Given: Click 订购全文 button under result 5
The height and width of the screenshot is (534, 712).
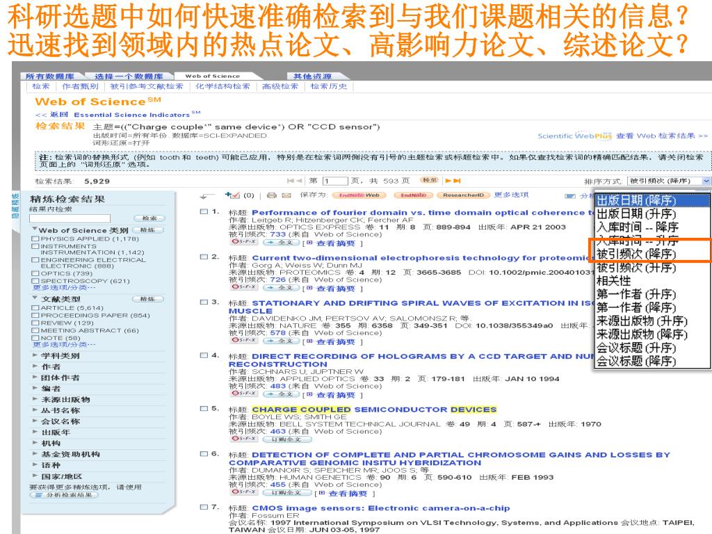Looking at the screenshot, I should coord(287,439).
